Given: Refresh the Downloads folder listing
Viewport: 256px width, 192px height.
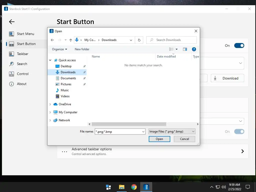Looking at the screenshot, I should point(139,40).
